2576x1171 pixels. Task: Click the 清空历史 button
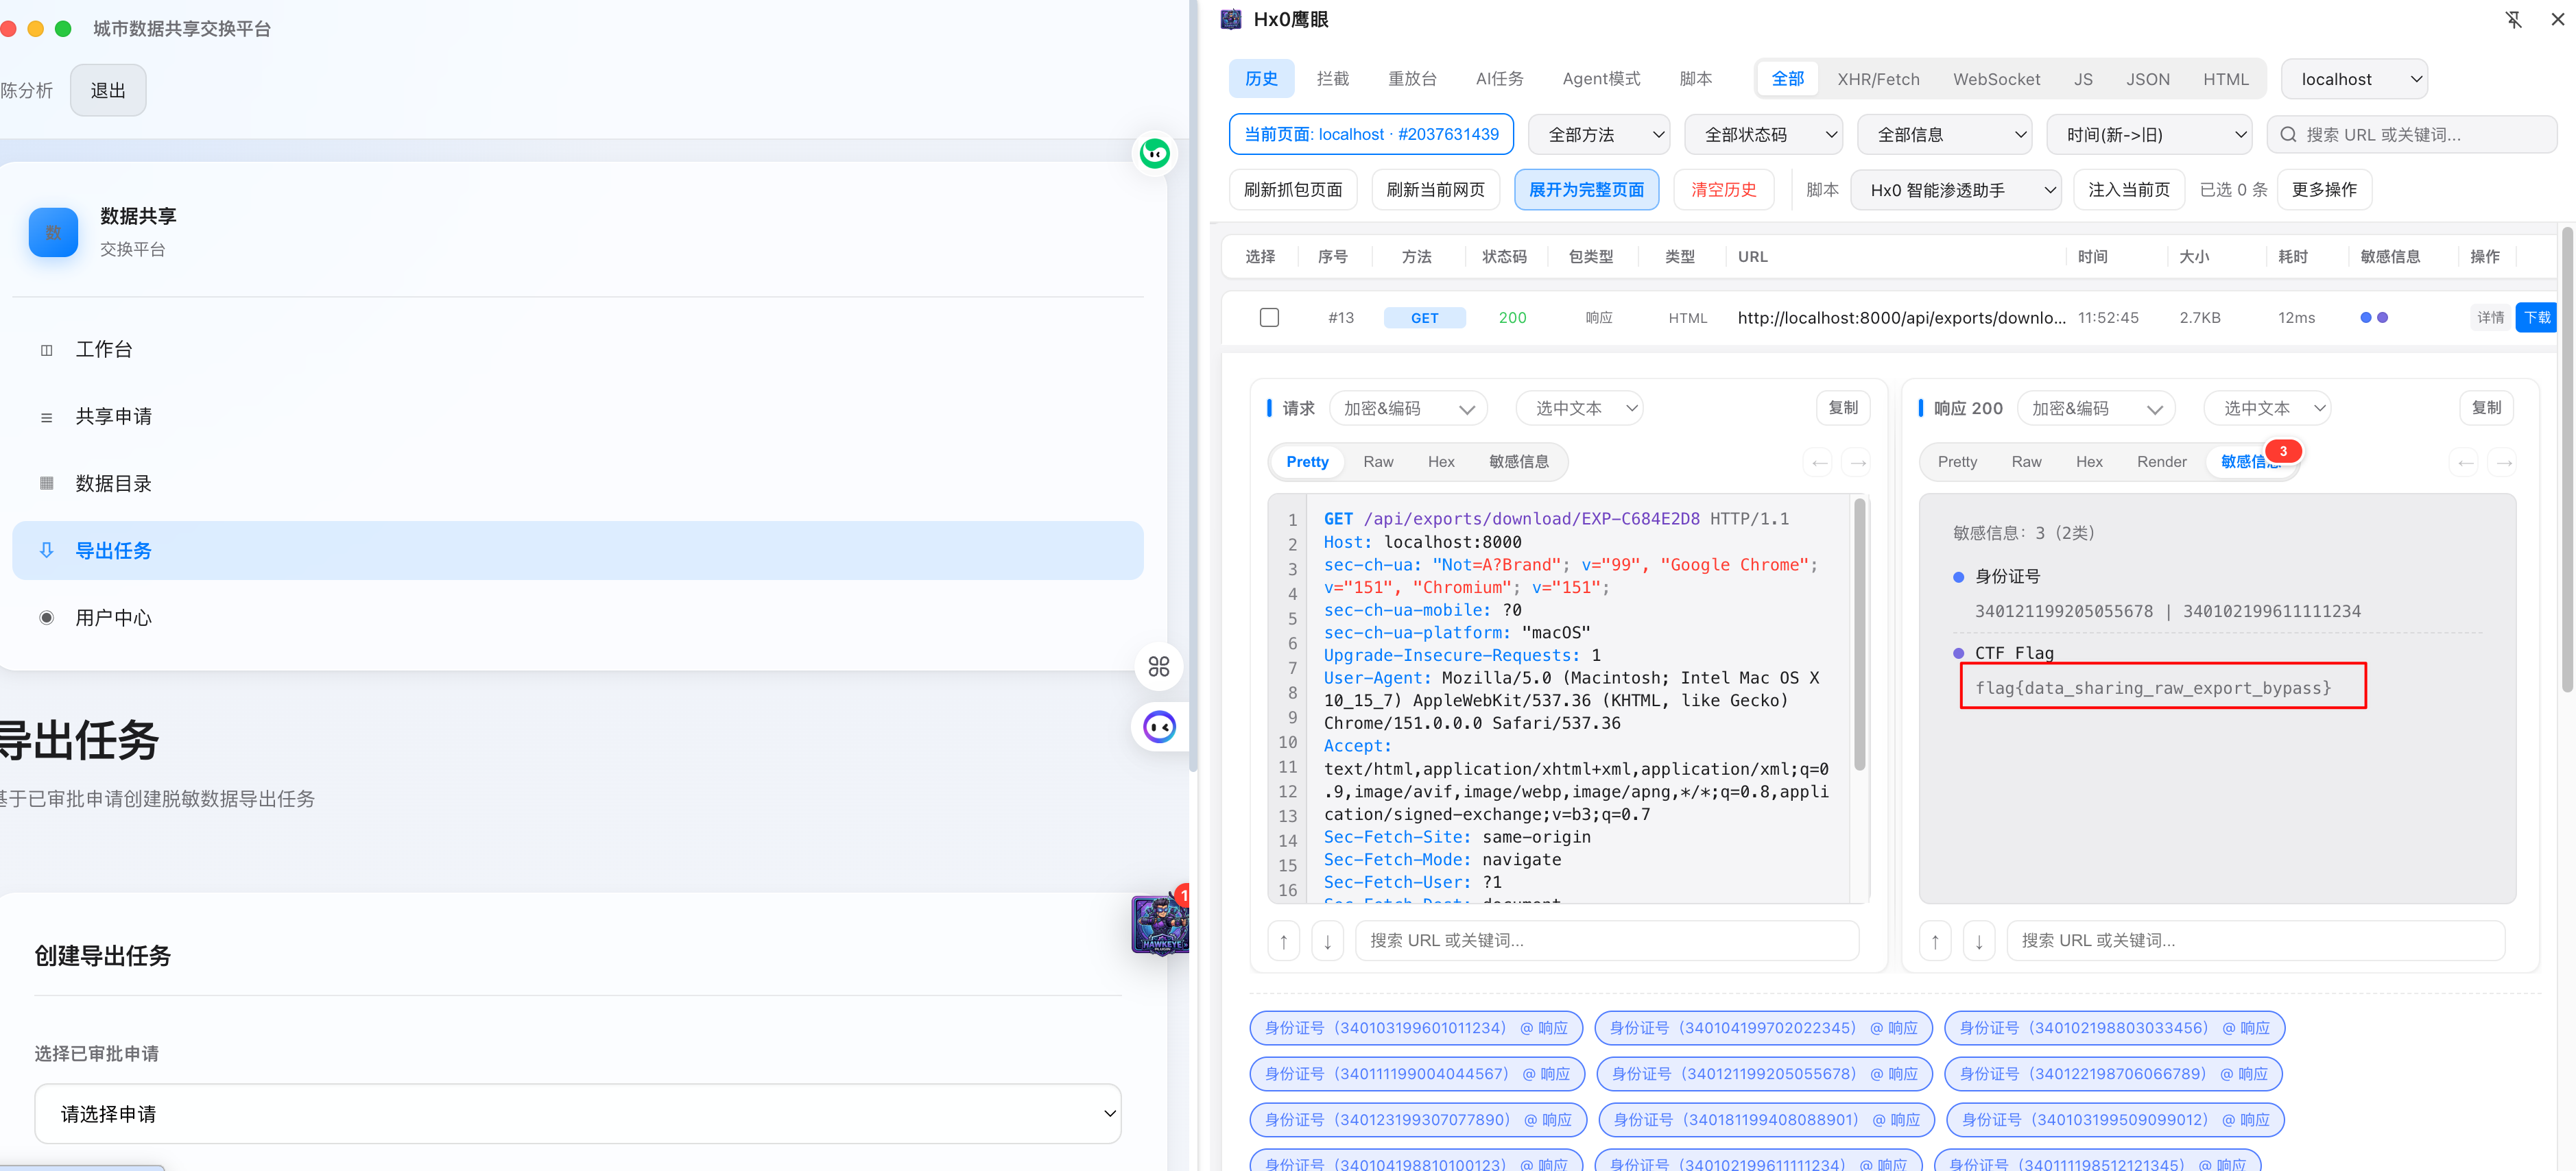point(1723,190)
